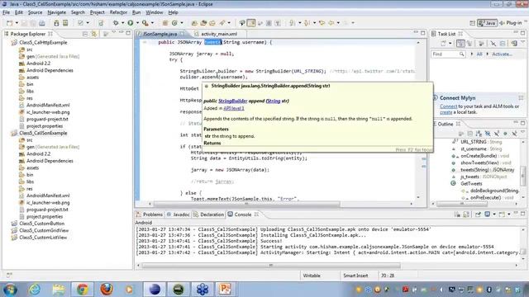Toggle Categorized presentation in Task List
Image resolution: width=529 pixels, height=297 pixels.
[460, 44]
